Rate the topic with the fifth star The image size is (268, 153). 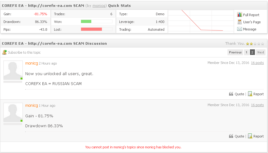[262, 44]
